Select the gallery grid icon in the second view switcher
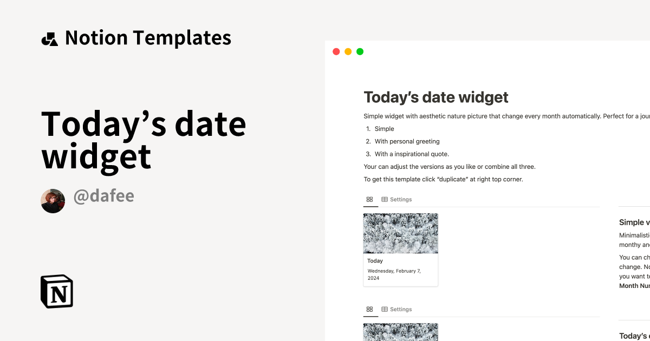650x341 pixels. point(370,309)
